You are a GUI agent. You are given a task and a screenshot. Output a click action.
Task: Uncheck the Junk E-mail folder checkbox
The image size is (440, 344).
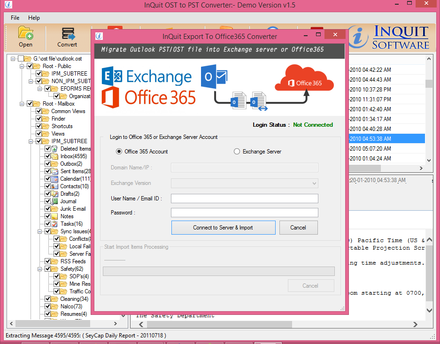[48, 209]
